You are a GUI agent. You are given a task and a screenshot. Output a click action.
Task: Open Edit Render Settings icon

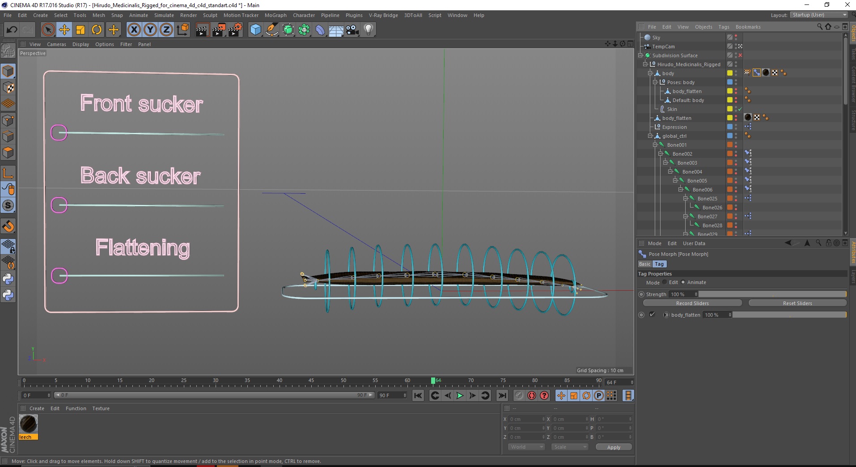(x=235, y=30)
